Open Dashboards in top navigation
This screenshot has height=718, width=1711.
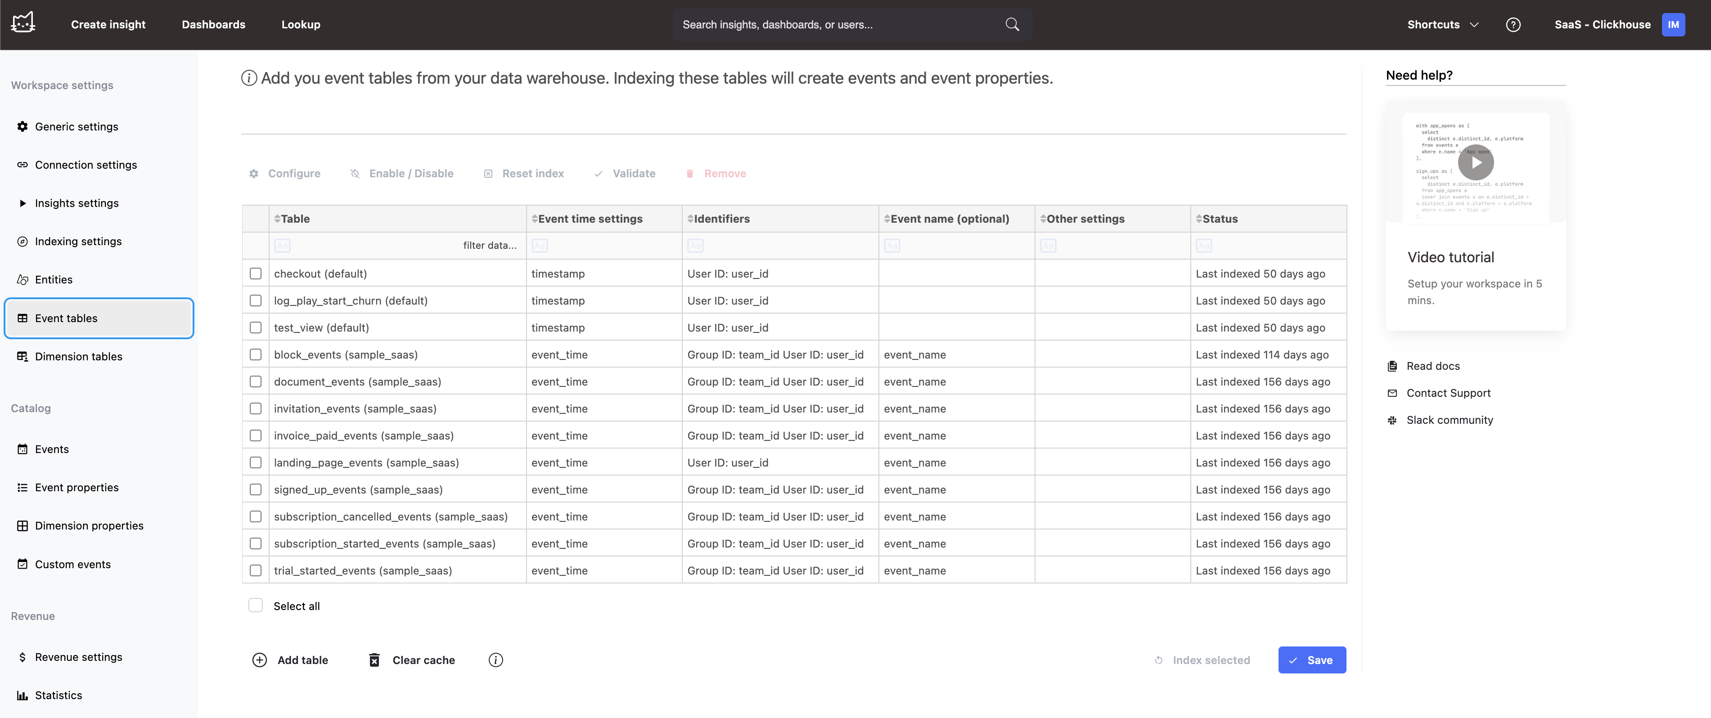point(213,25)
